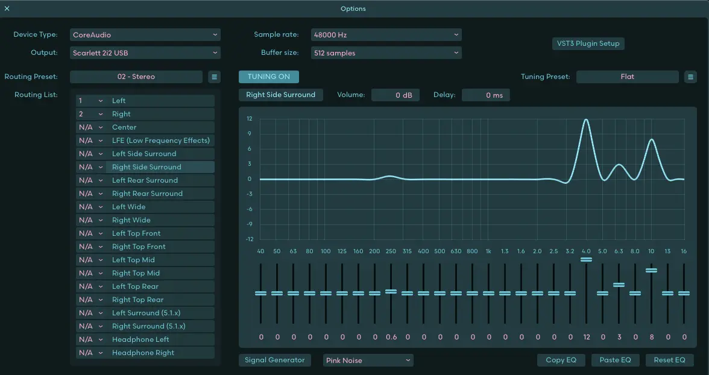709x375 pixels.
Task: Expand the Buffer size dropdown
Action: [x=386, y=53]
